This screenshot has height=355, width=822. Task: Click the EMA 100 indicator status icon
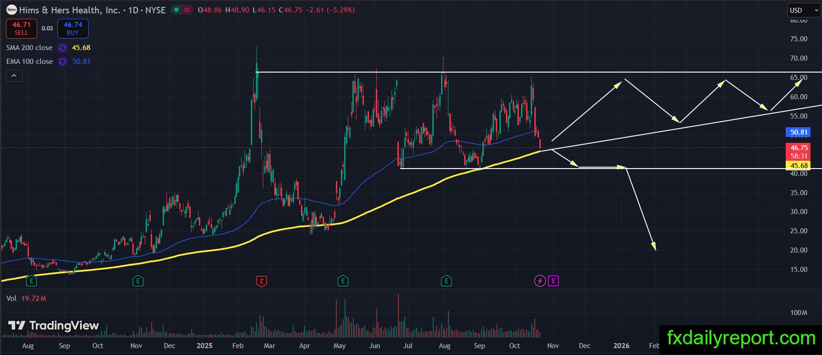point(62,62)
